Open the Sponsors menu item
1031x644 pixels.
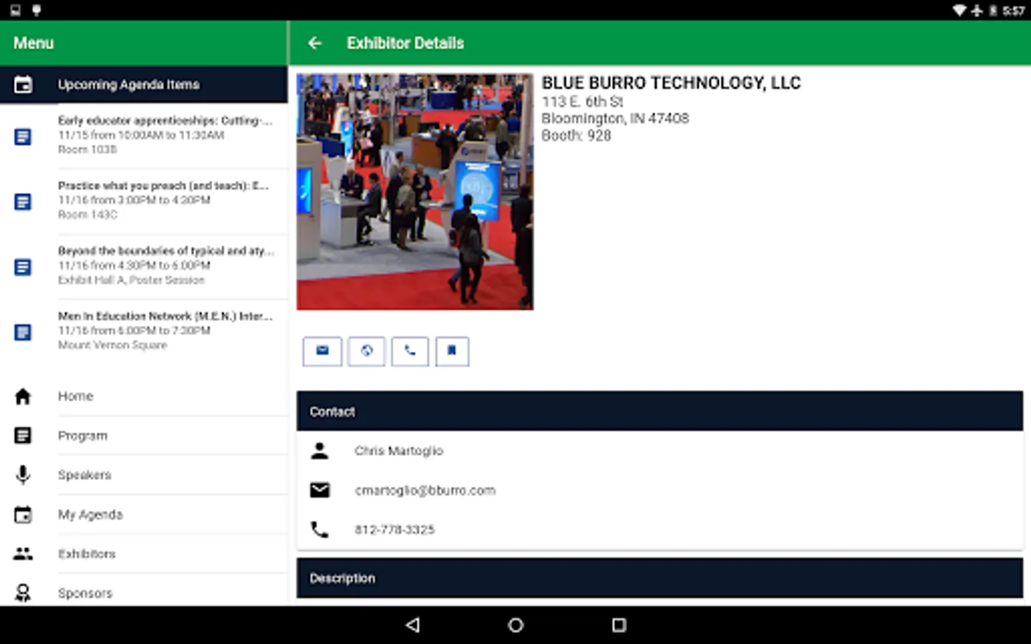point(144,591)
